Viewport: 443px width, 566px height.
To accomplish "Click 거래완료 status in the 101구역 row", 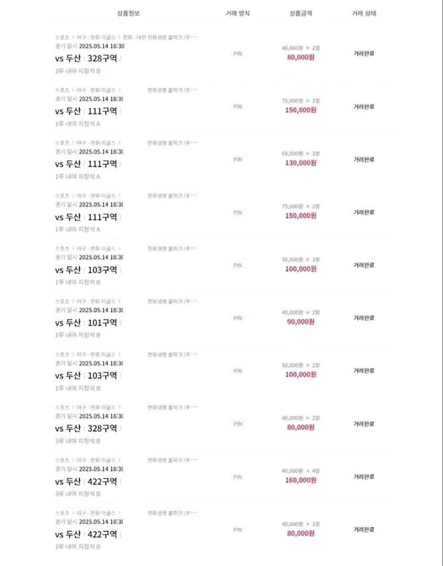I will point(364,318).
